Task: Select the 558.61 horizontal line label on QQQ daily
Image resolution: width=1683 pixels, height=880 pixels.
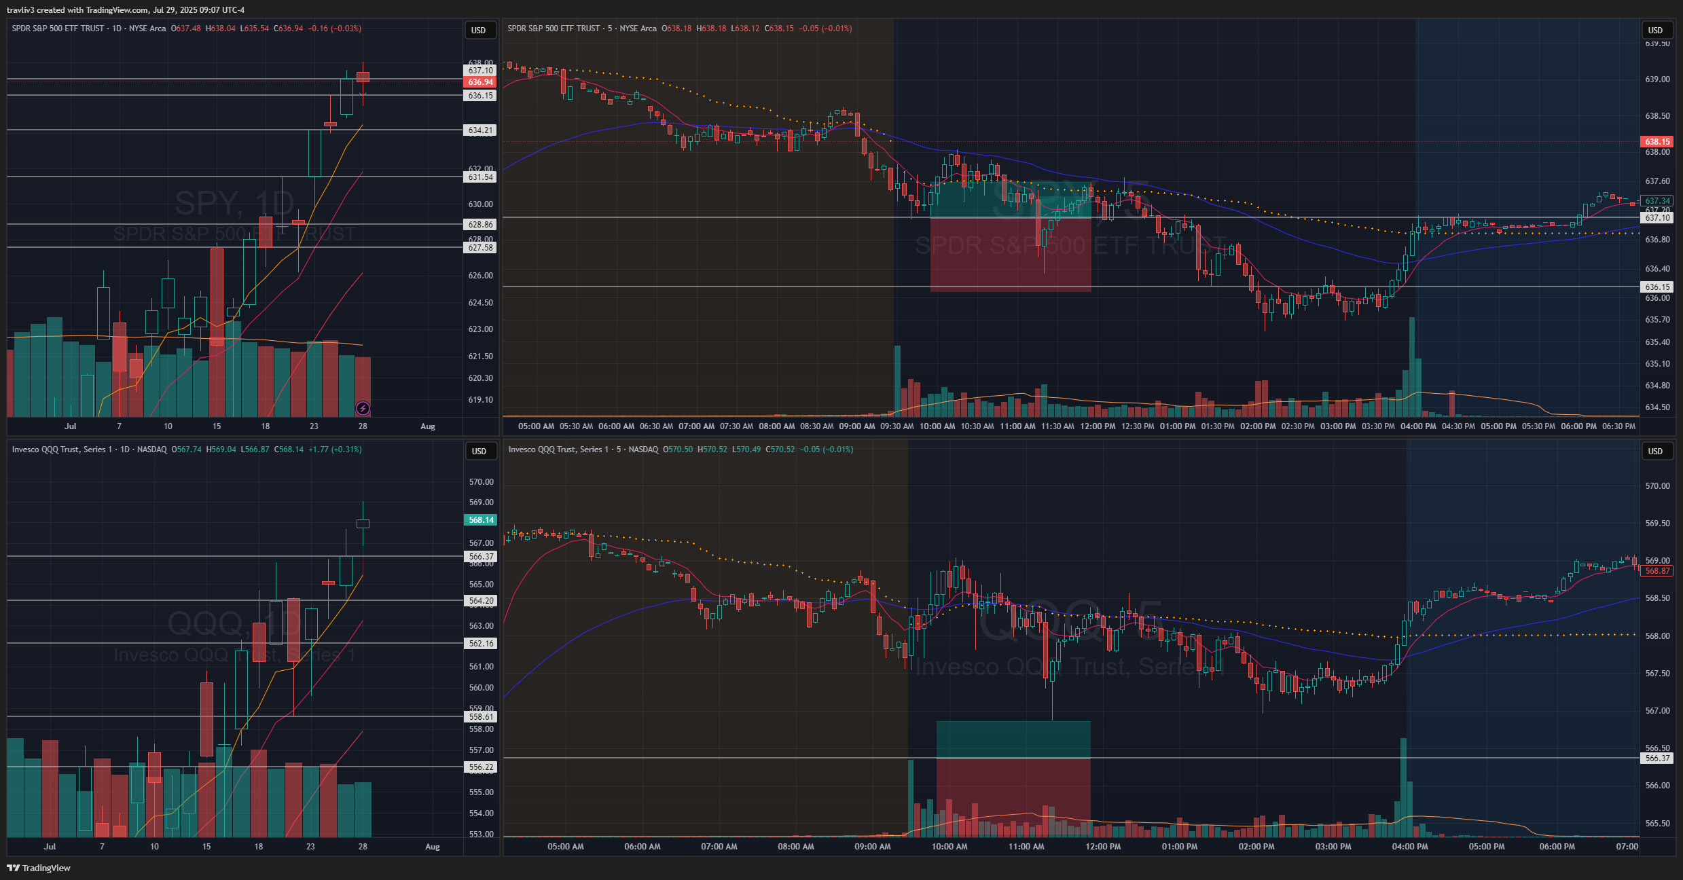Action: click(x=481, y=717)
